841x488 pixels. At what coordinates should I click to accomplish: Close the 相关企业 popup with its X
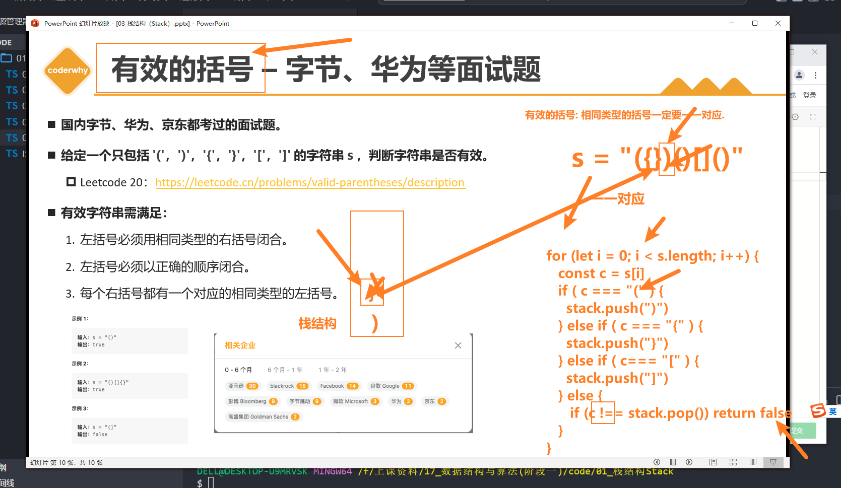click(x=458, y=345)
